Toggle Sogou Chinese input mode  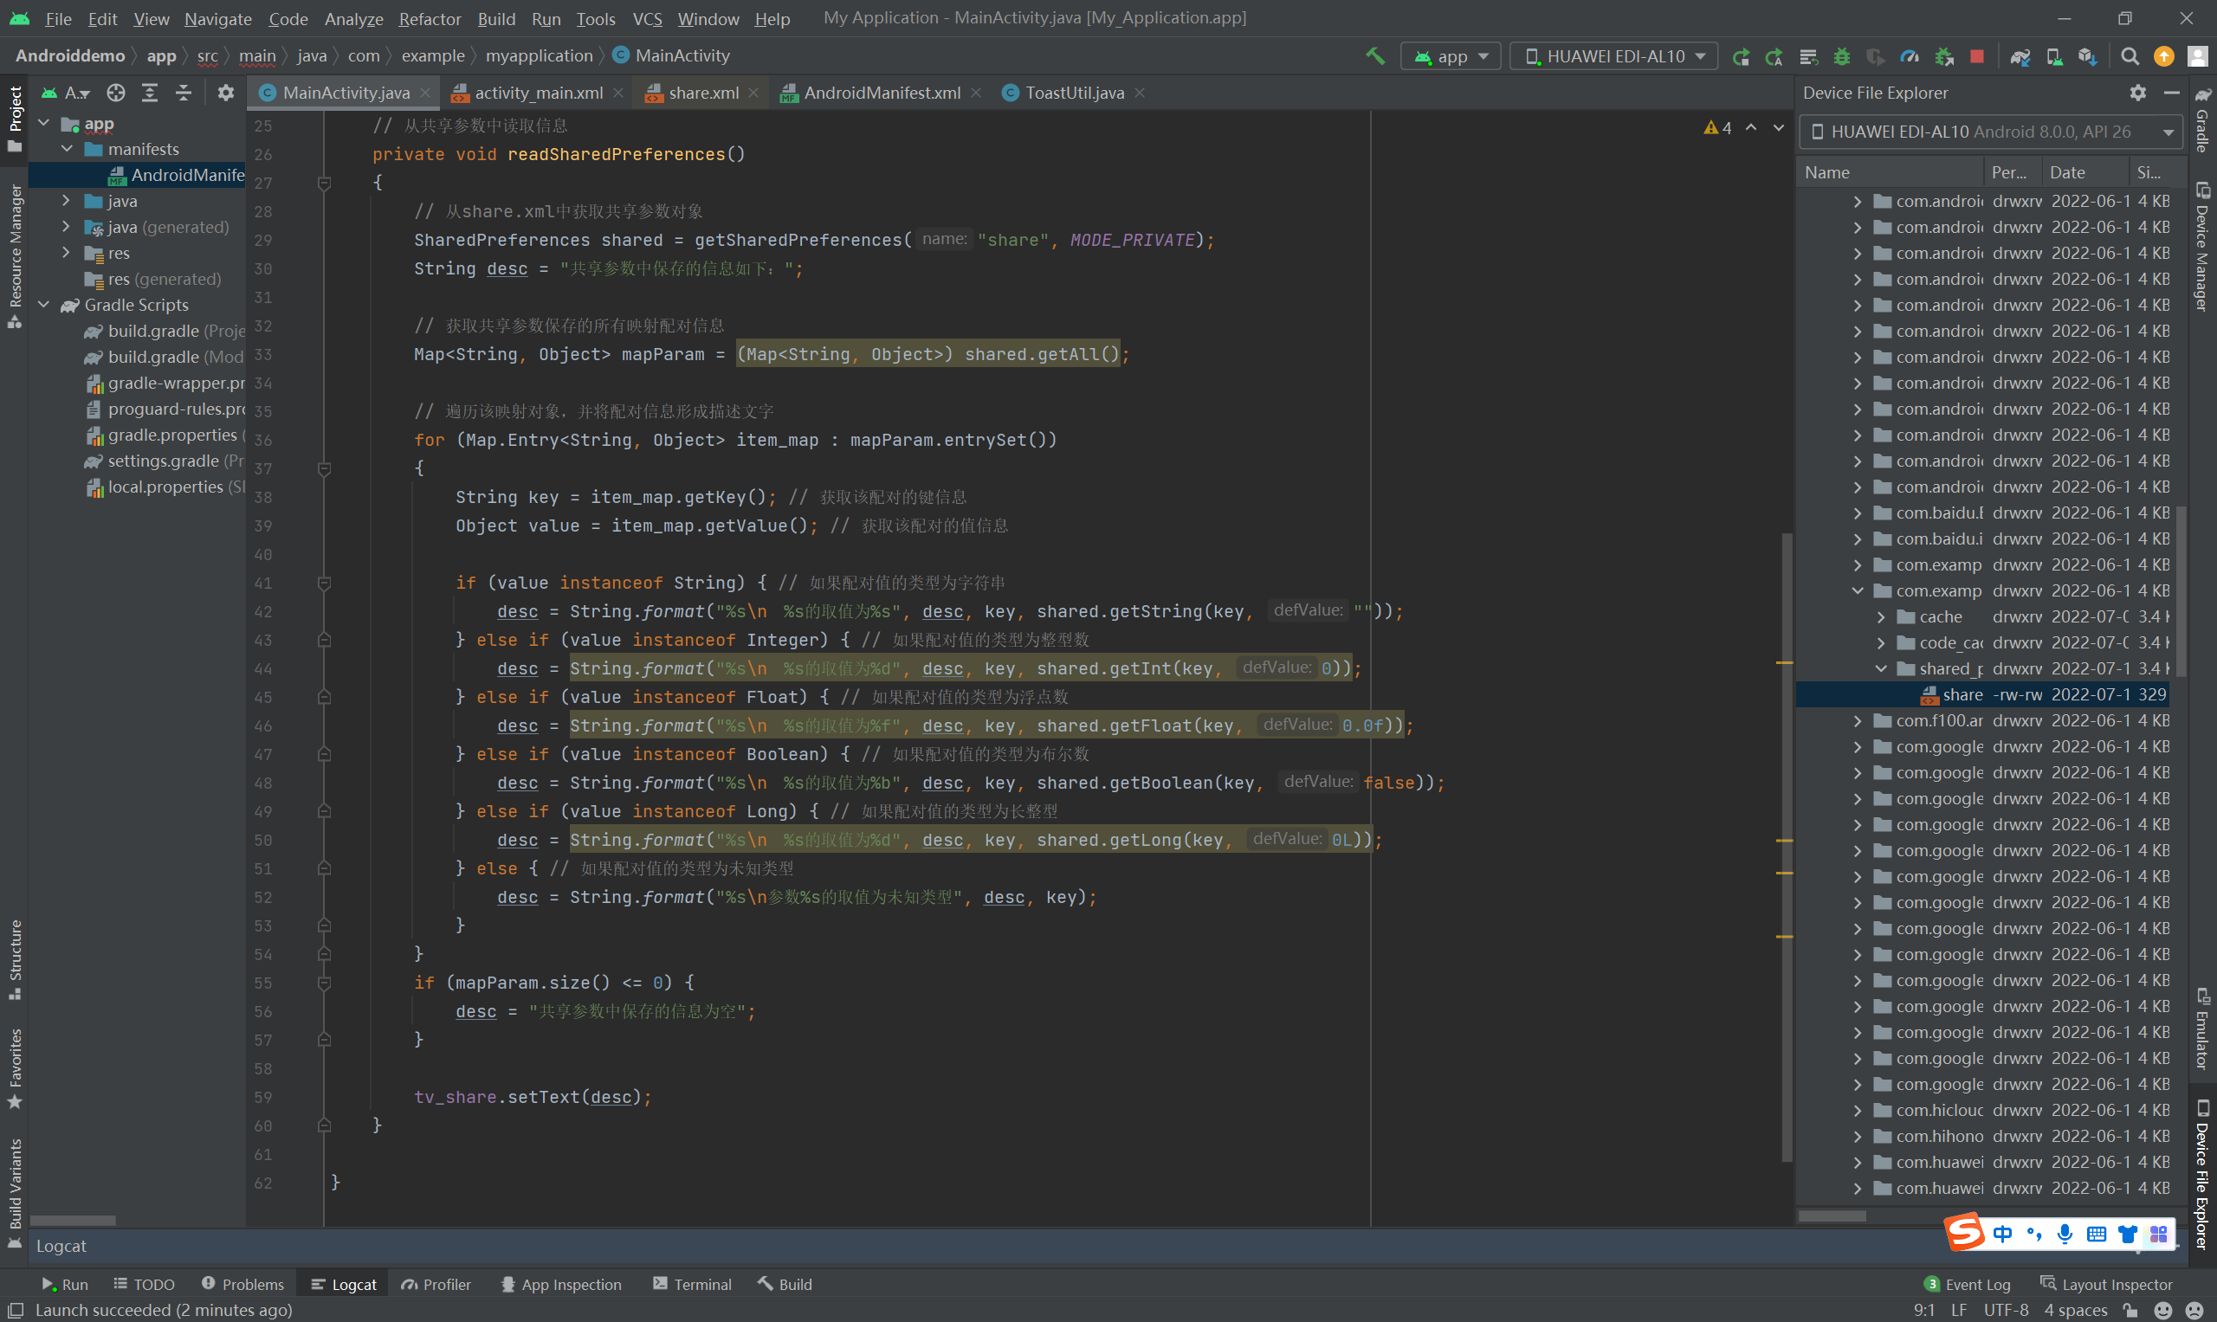click(2002, 1234)
